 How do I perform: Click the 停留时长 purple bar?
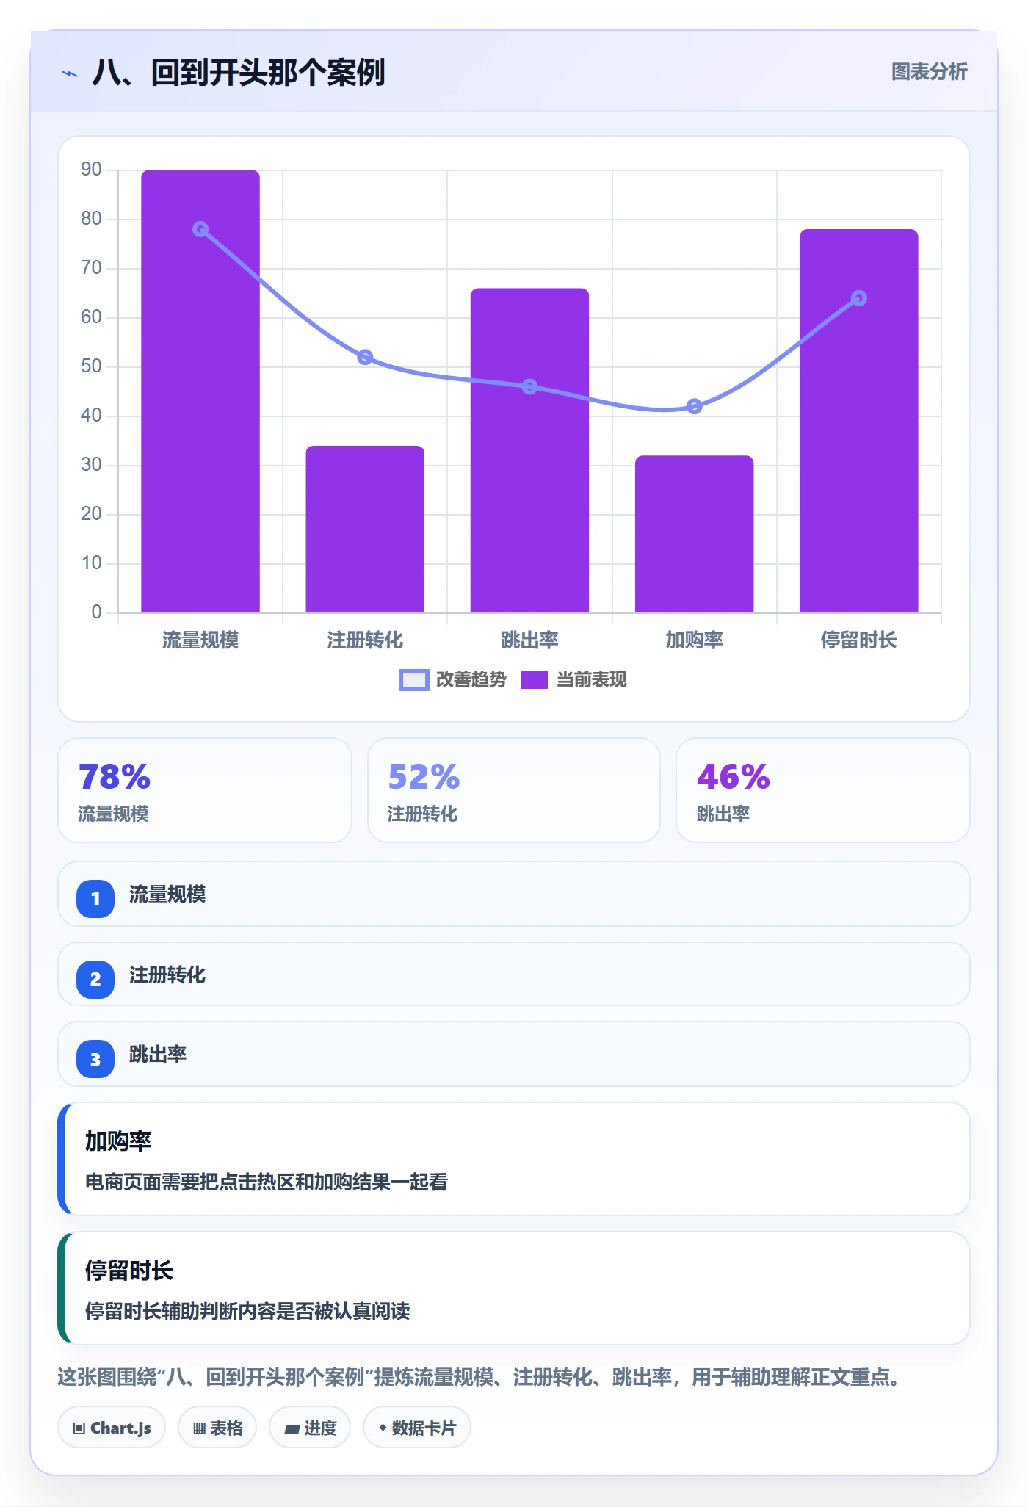[x=859, y=421]
